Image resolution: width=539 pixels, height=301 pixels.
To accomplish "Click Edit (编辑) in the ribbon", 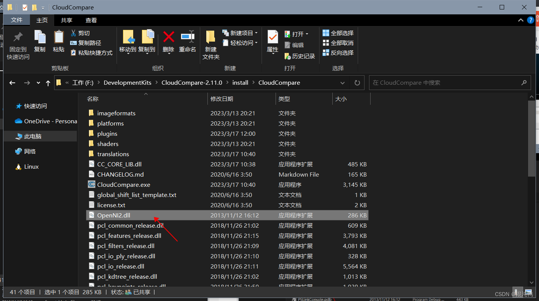I will point(294,45).
